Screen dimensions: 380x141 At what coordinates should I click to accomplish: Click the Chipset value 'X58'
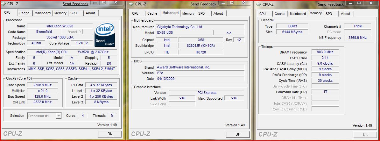[201, 40]
